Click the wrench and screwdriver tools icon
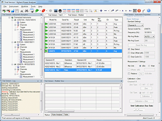The height and width of the screenshot is (121, 162). [96, 11]
